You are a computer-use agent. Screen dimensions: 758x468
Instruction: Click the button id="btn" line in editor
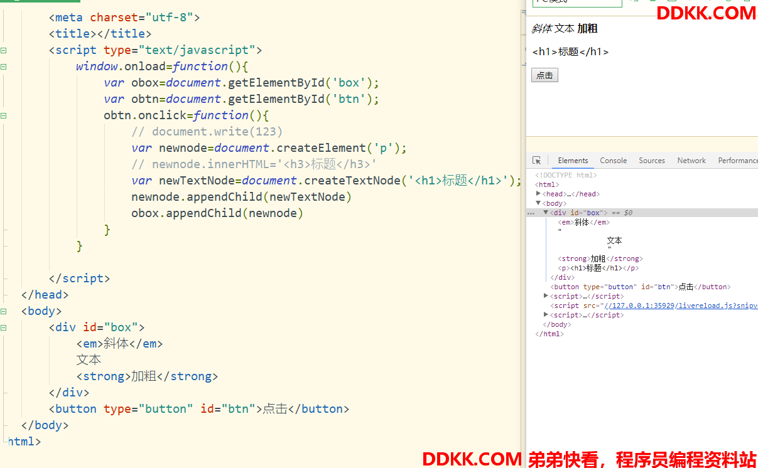point(199,409)
